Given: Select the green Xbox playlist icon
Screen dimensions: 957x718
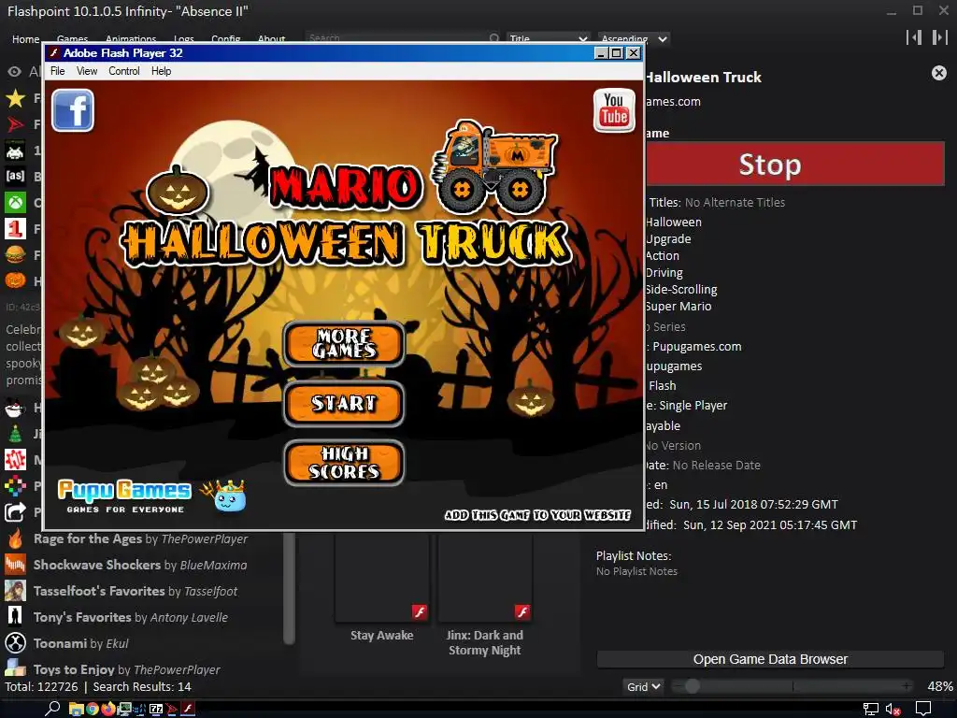Looking at the screenshot, I should (x=15, y=202).
